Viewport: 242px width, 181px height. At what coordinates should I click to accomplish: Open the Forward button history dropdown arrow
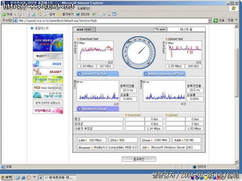tap(24, 14)
